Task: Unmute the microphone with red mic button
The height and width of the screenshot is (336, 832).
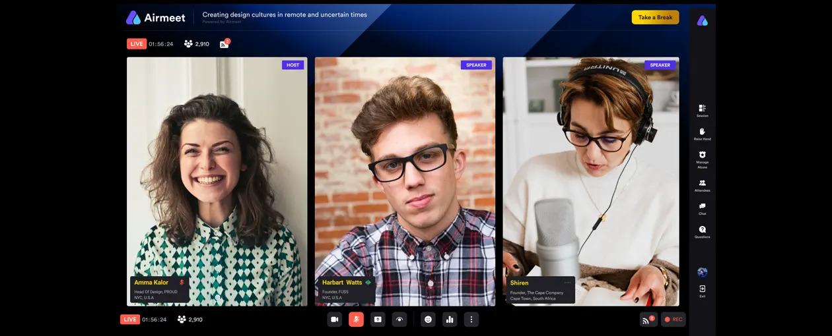Action: coord(356,320)
